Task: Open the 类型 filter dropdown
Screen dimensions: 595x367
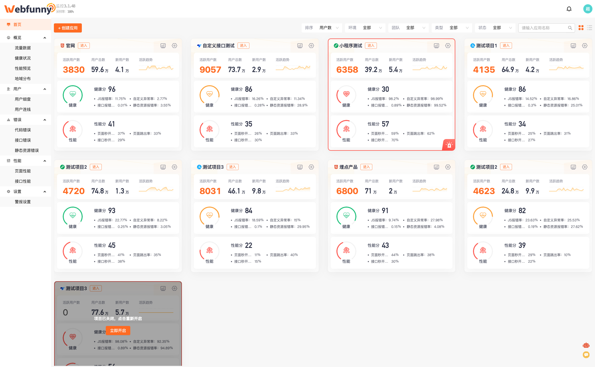Action: 452,28
